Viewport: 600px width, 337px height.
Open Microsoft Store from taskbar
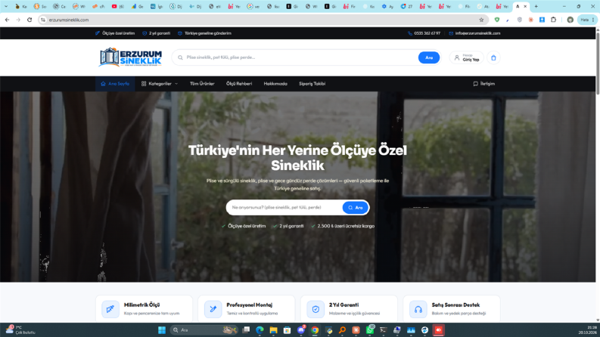(x=287, y=330)
